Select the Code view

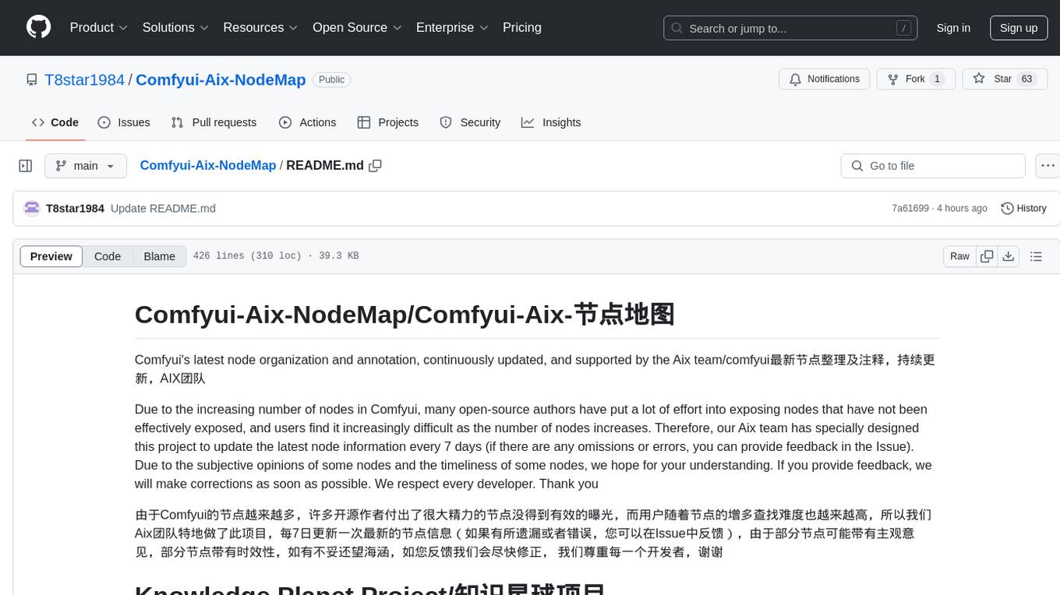(108, 256)
